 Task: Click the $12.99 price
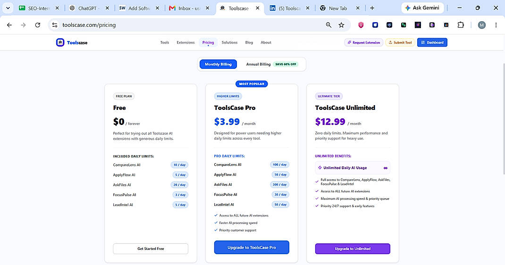[330, 122]
